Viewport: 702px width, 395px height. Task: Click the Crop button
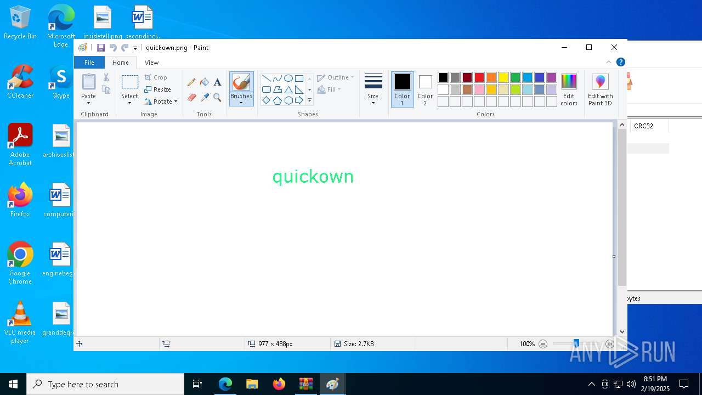coord(156,77)
